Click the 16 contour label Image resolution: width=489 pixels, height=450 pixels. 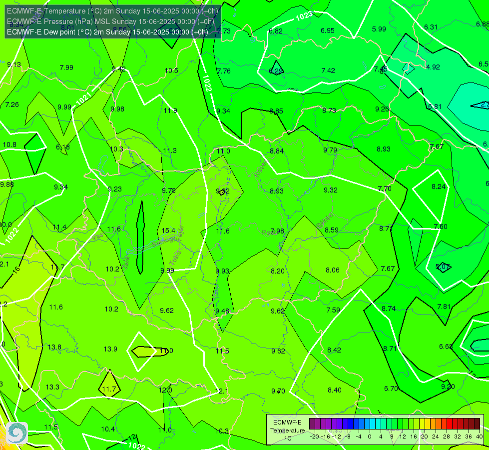click(16, 270)
